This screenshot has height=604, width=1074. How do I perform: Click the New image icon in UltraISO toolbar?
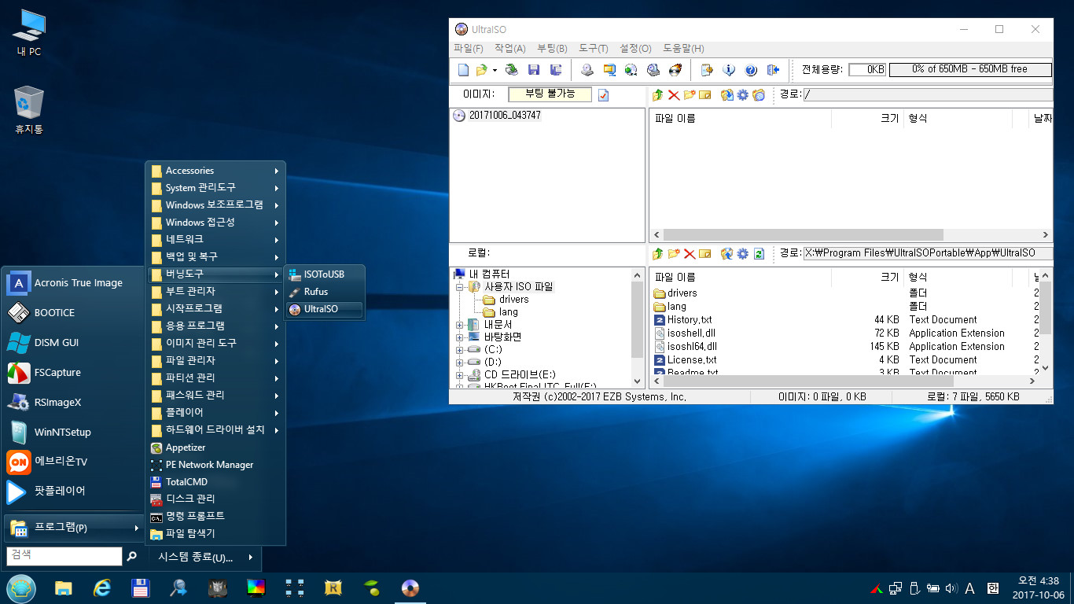463,69
